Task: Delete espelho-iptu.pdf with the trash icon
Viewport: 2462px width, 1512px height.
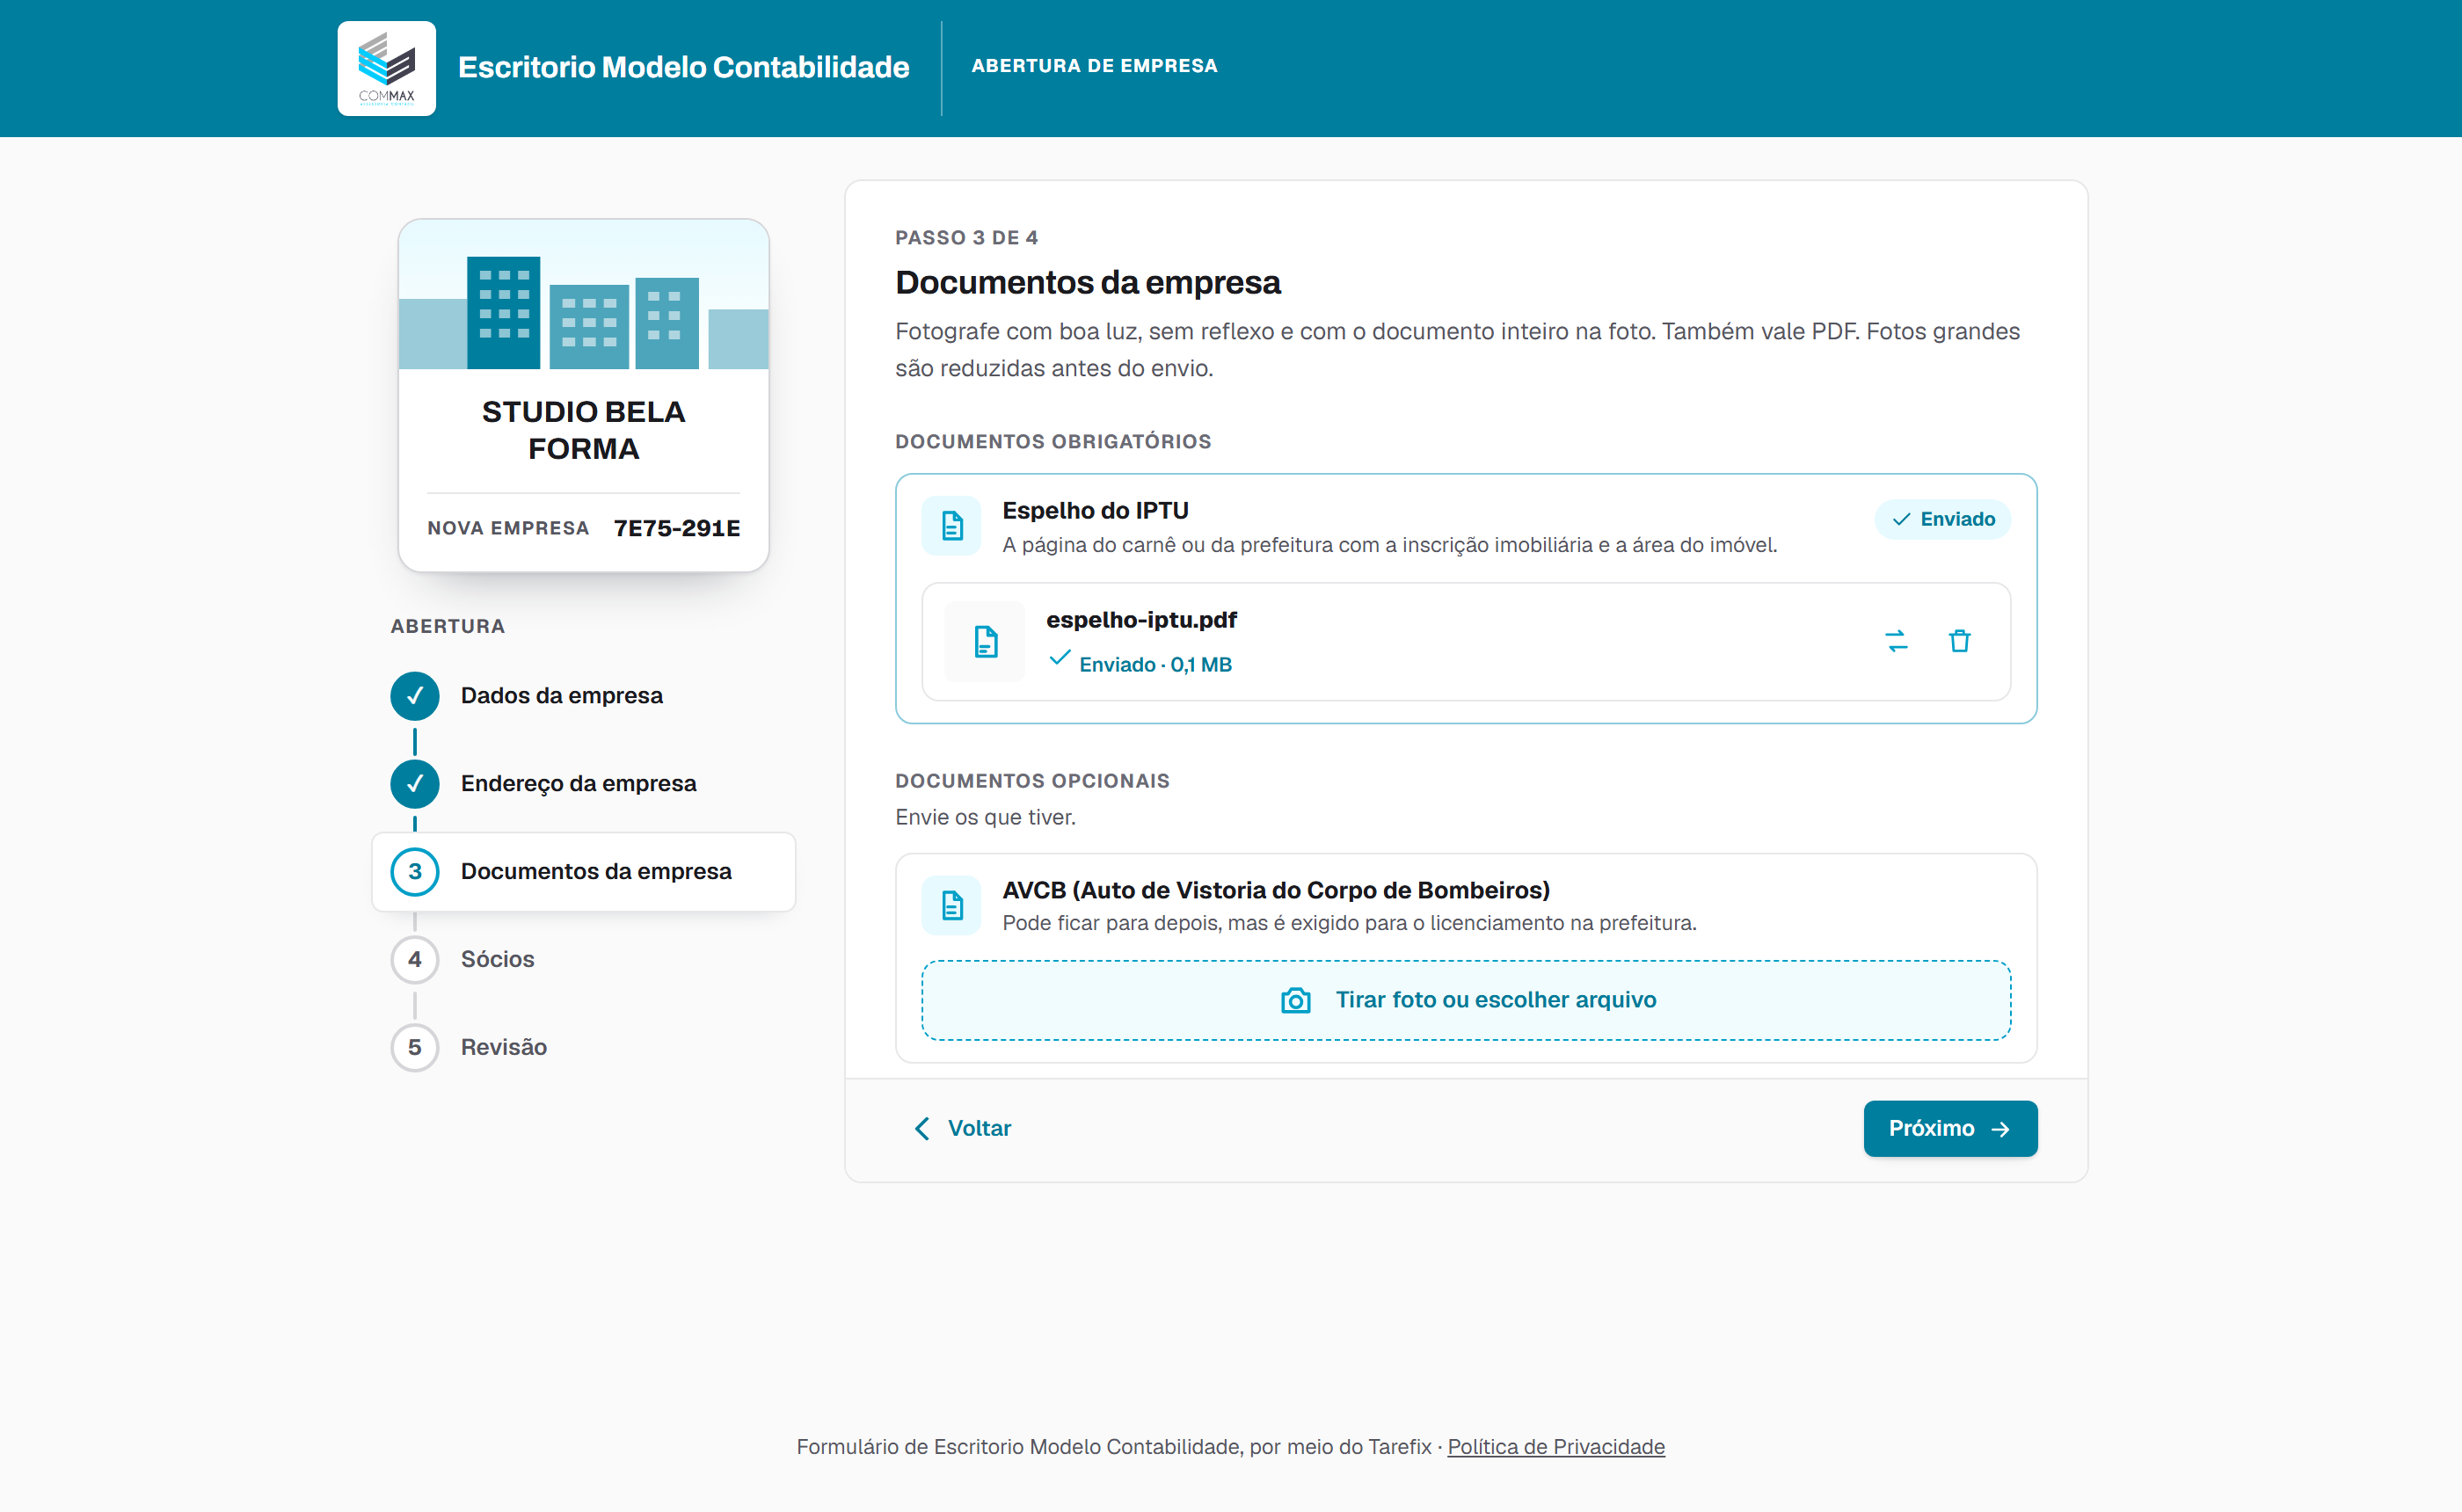Action: pyautogui.click(x=1959, y=641)
